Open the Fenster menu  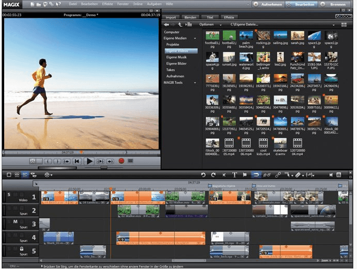(x=123, y=4)
